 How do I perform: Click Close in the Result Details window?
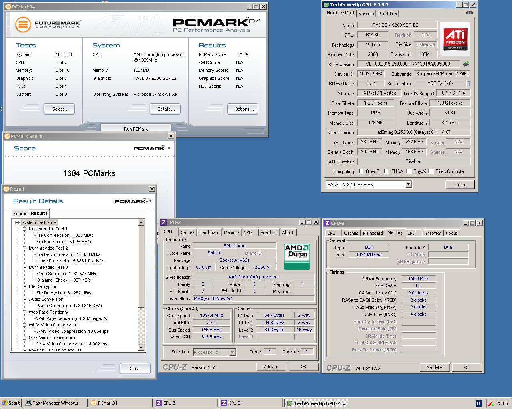[135, 369]
